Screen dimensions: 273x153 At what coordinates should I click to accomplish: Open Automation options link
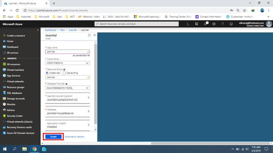coord(74,137)
